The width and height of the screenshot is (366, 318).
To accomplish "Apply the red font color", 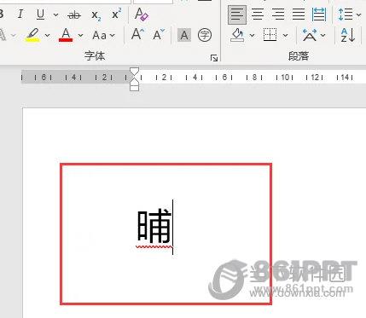I will (66, 35).
